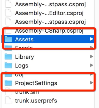The width and height of the screenshot is (99, 108).
Task: Select the Assembly-...Editor.csproj file name
Action: point(49,13)
